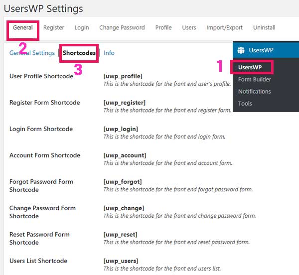Click the User Profile Shortcode label

tap(41, 76)
